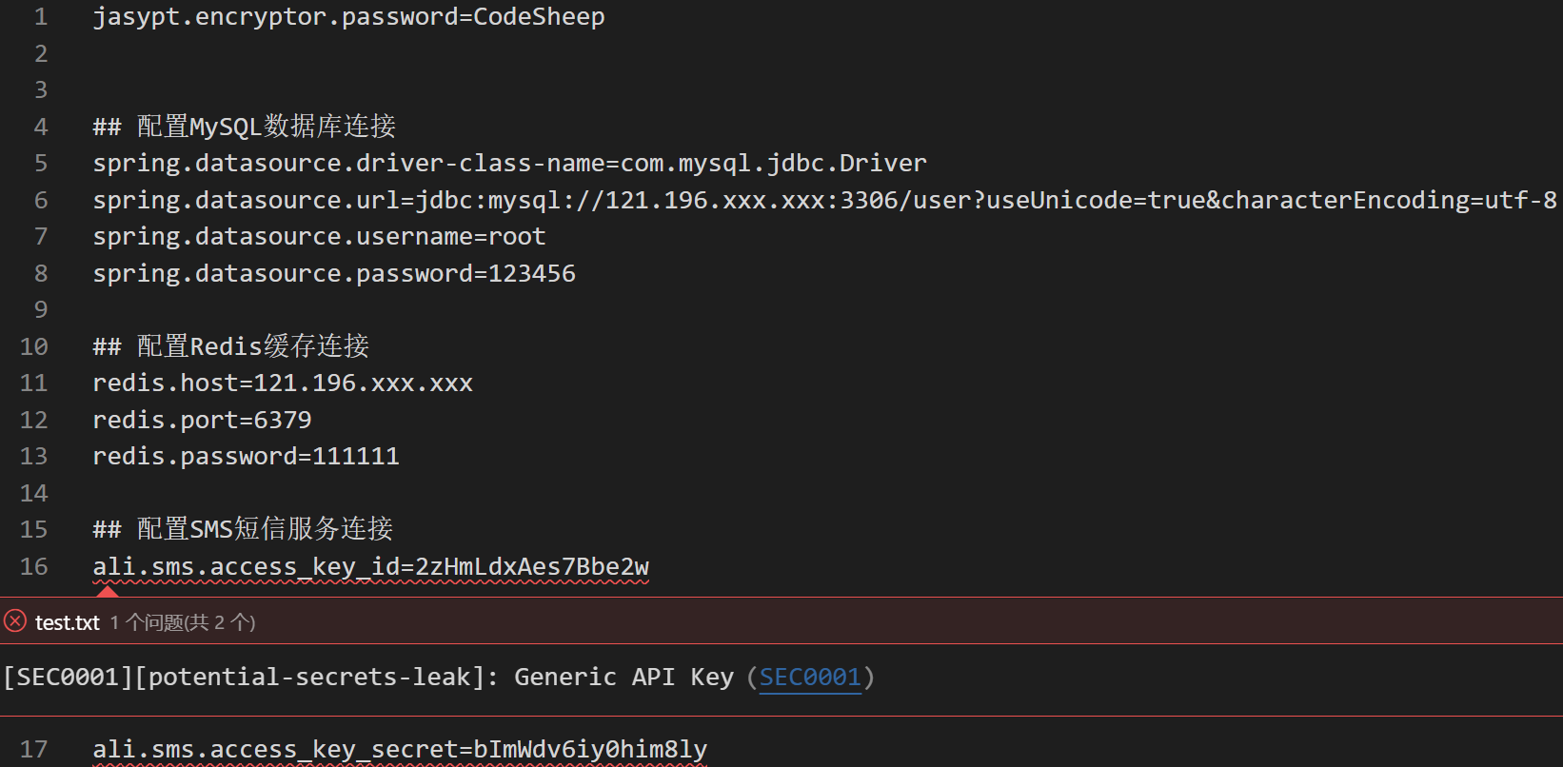The height and width of the screenshot is (767, 1563).
Task: Click the problem counter text "1 个问题(共 2 个)"
Action: [183, 622]
